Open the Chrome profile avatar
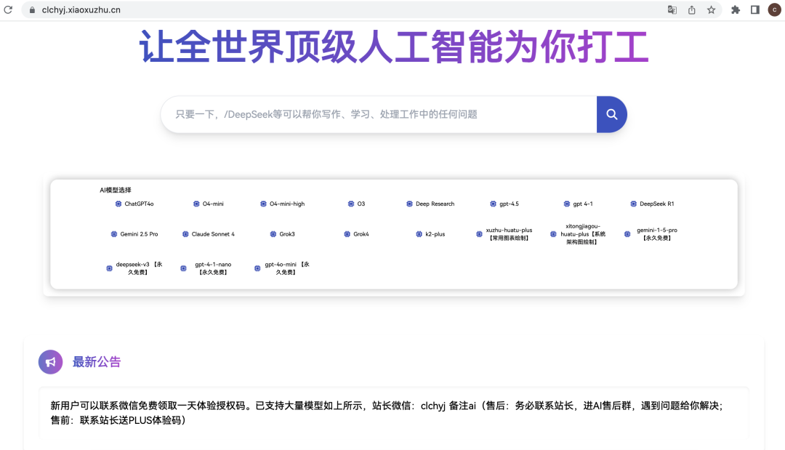 tap(775, 9)
